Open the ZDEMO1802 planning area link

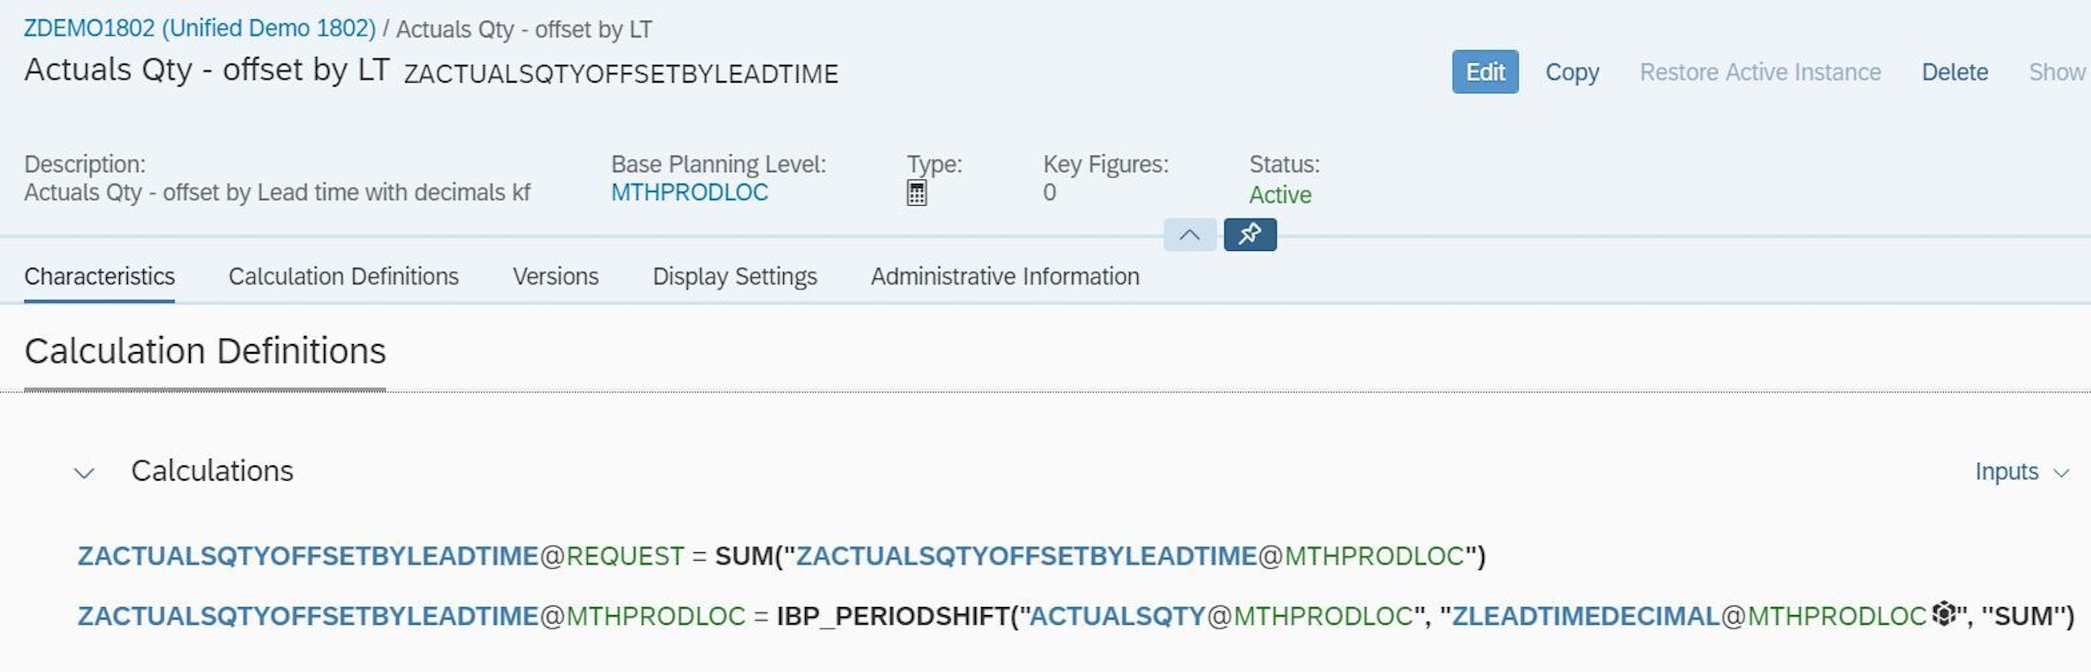tap(197, 27)
